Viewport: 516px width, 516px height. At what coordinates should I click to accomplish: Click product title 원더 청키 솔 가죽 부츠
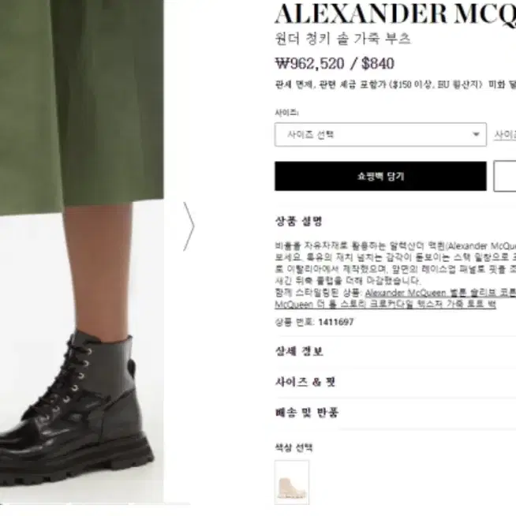(342, 39)
